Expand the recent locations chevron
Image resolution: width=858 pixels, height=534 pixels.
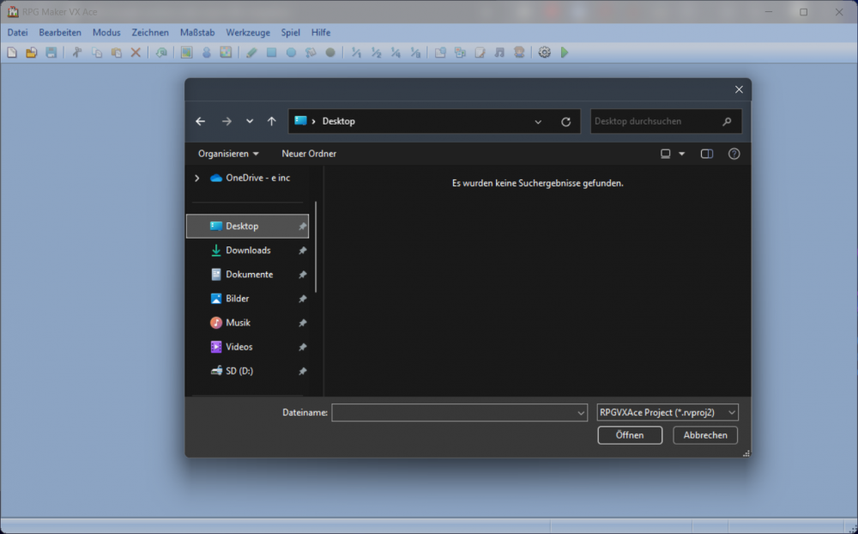point(250,122)
